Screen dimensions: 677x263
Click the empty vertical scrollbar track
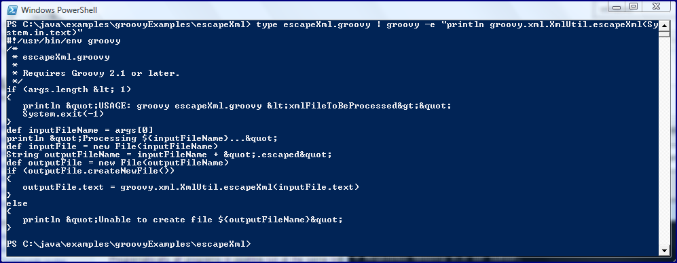[x=664, y=142]
